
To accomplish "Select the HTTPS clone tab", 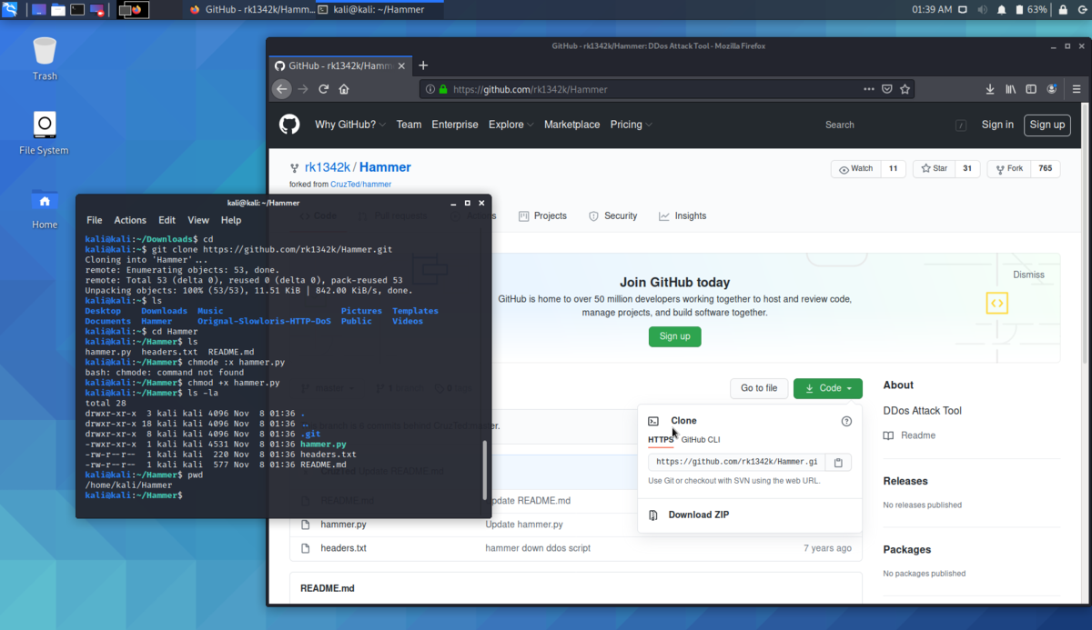I will pos(661,439).
